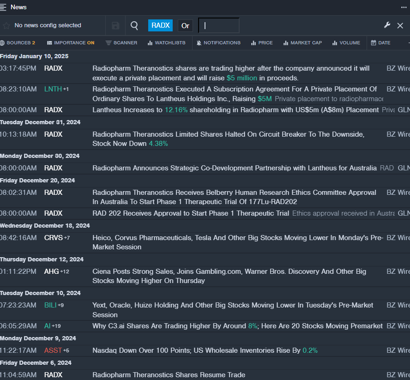Select the Friday December 20, 2024 date header
This screenshot has width=410, height=380.
(x=37, y=181)
